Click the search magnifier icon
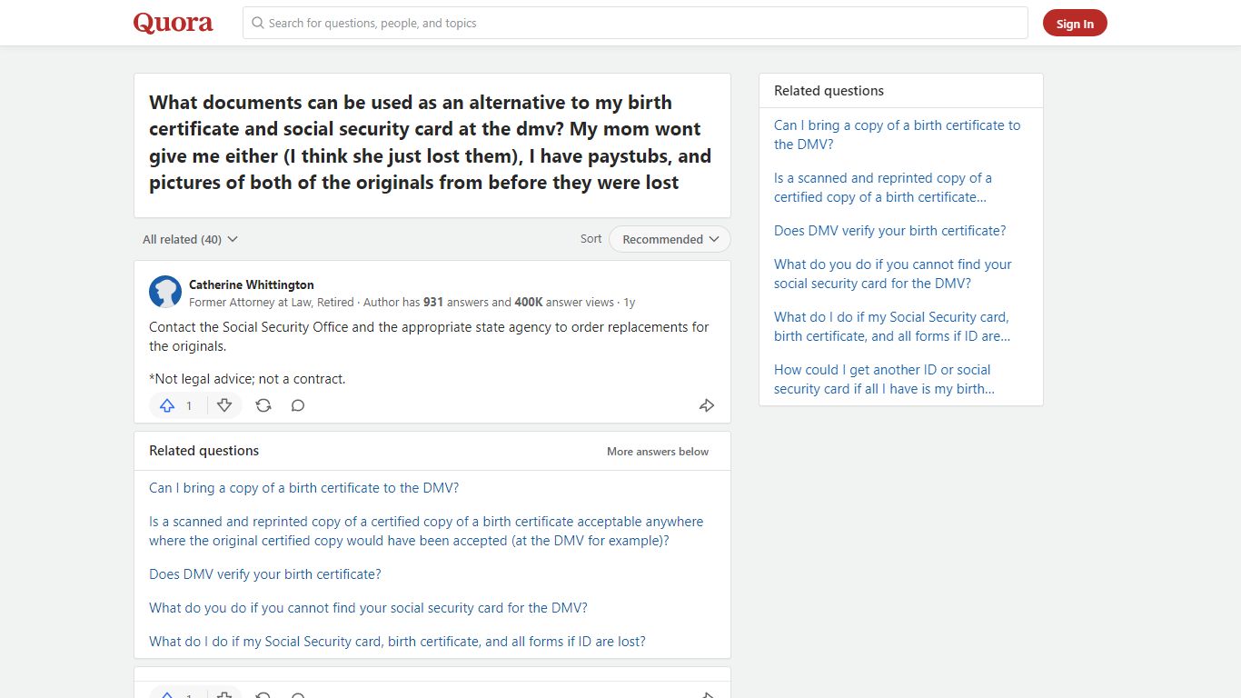Screen dimensions: 1241x698 point(258,23)
